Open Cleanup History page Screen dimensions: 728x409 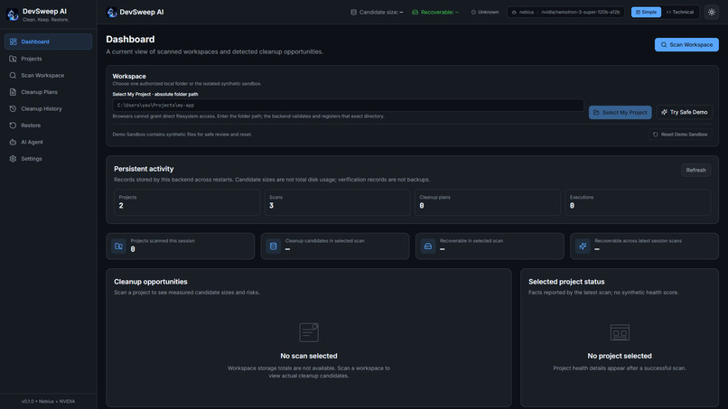point(48,108)
